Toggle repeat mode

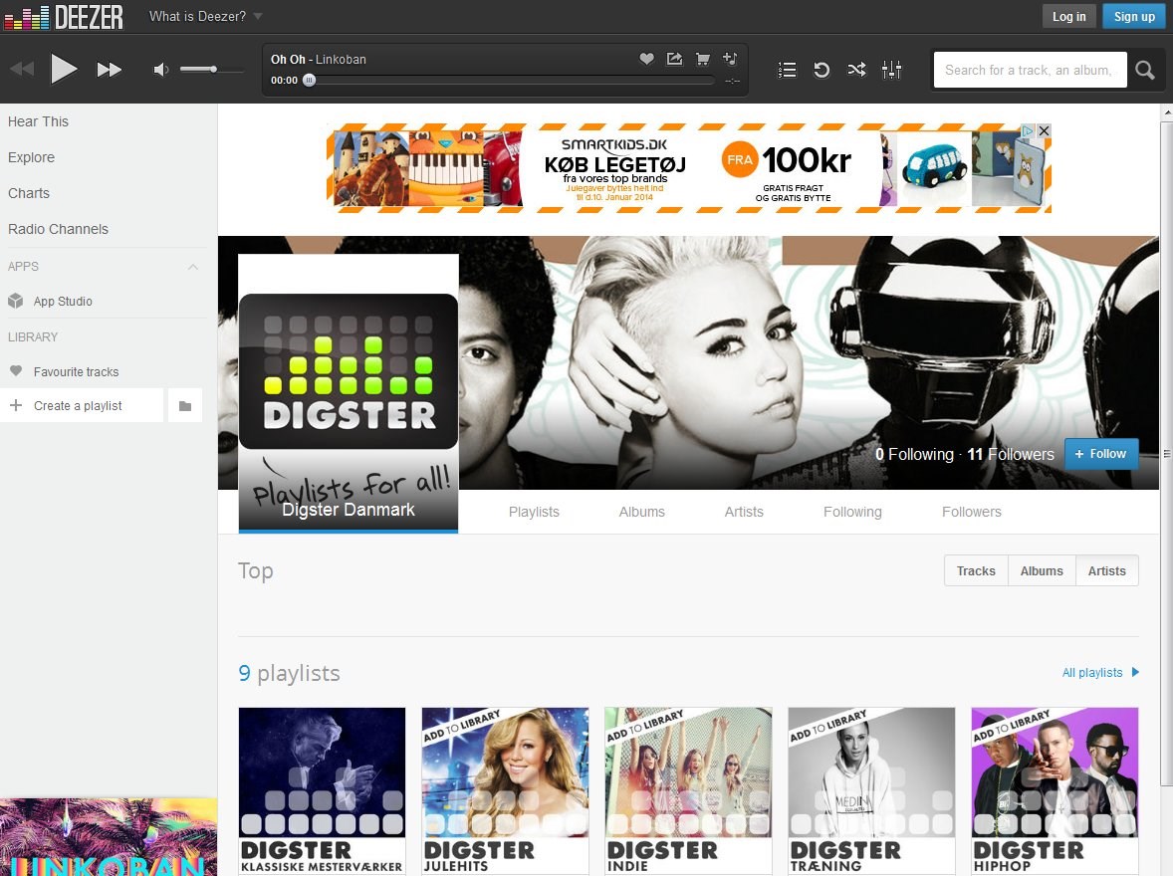coord(821,70)
